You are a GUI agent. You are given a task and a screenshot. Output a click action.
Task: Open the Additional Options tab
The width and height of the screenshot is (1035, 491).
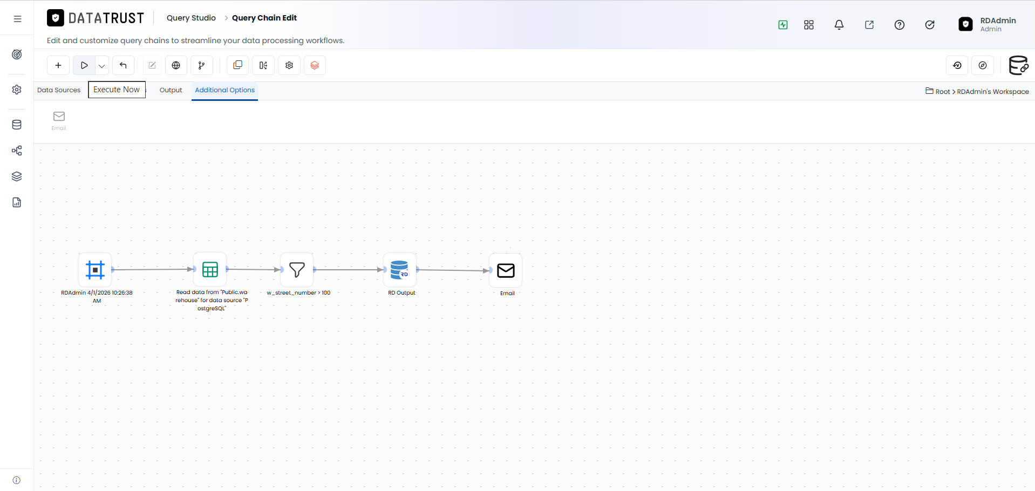pyautogui.click(x=224, y=90)
